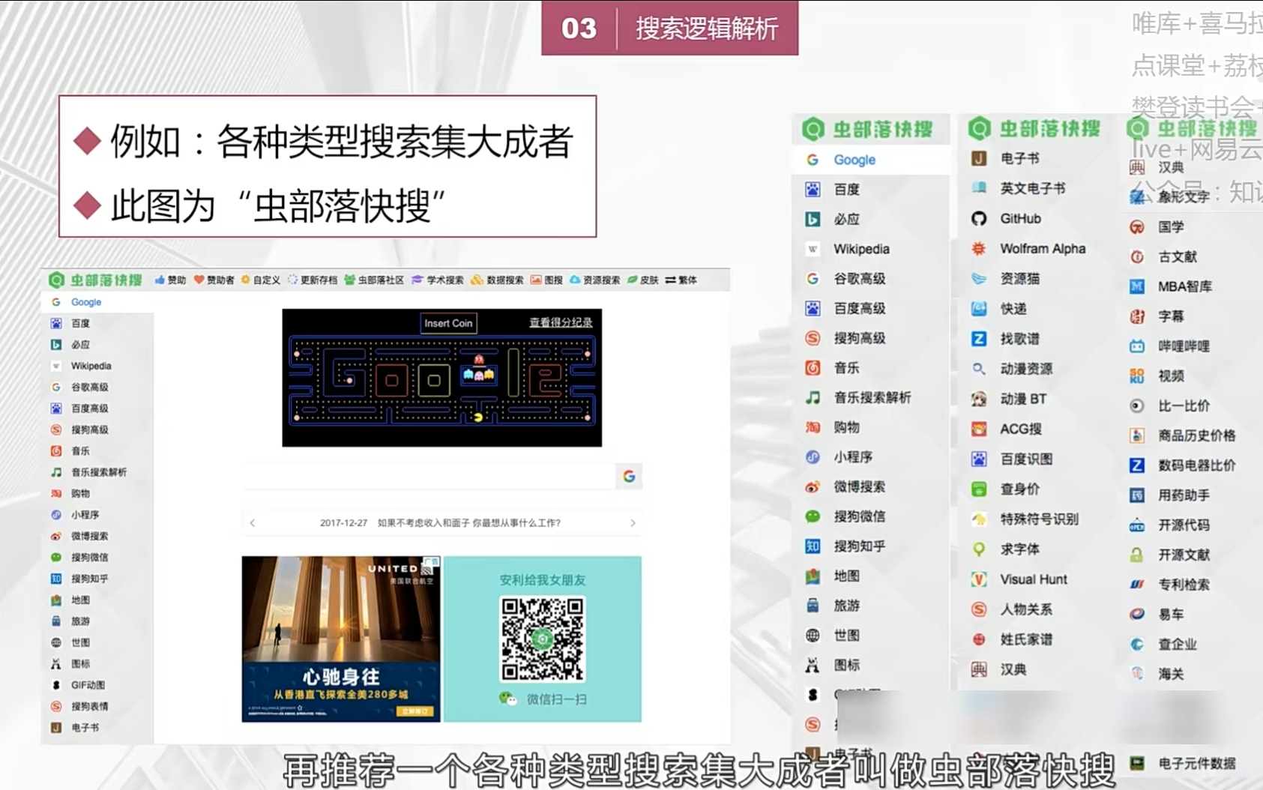This screenshot has width=1263, height=790.
Task: Click the 查身价 green icon
Action: [978, 489]
